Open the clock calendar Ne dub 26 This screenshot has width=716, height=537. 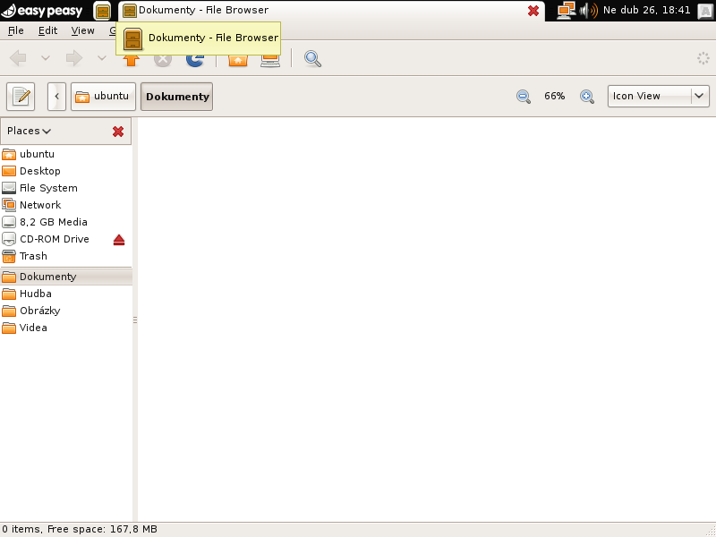(x=646, y=10)
